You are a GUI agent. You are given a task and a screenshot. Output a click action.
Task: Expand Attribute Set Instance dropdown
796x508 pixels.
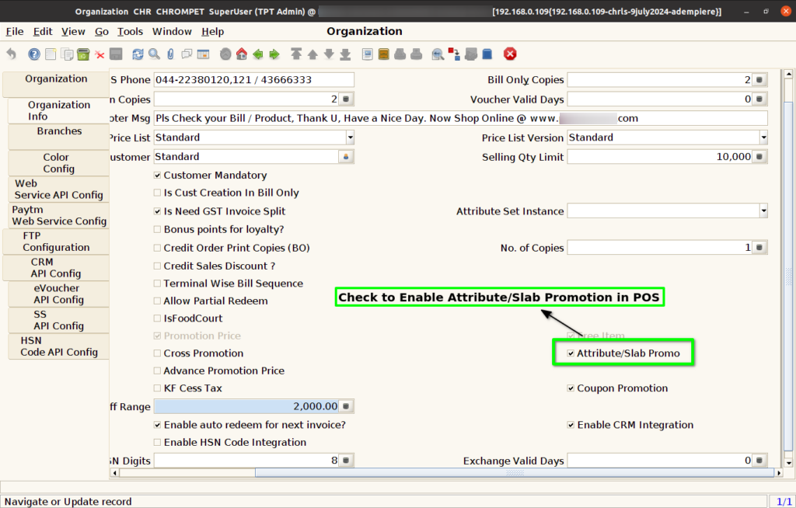tap(763, 211)
